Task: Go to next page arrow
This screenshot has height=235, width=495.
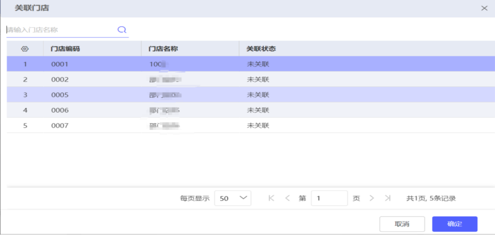Action: [x=372, y=198]
